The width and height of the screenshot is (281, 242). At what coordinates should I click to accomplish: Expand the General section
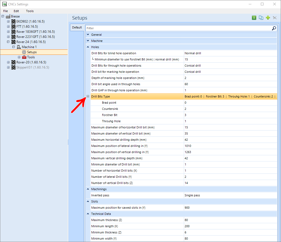pyautogui.click(x=88, y=35)
